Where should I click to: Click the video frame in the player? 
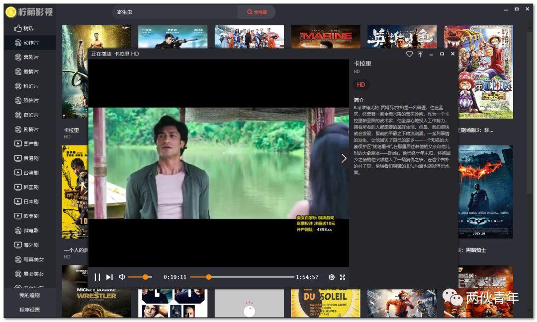(x=218, y=163)
